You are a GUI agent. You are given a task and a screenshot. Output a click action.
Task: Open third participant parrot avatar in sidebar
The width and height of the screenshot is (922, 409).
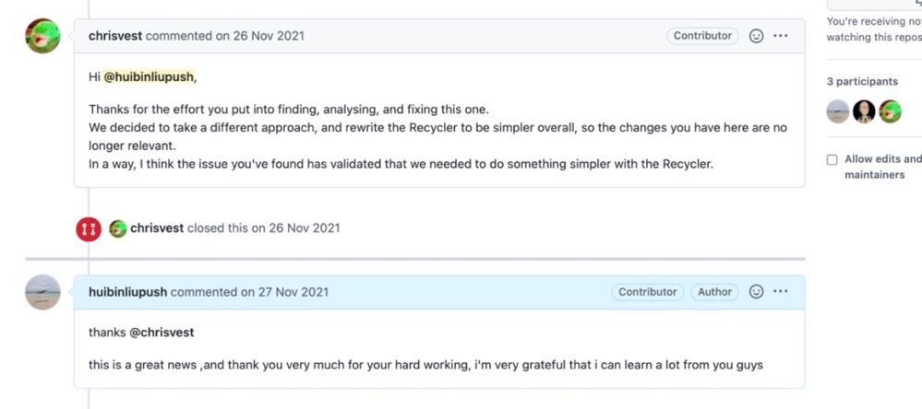pos(891,111)
